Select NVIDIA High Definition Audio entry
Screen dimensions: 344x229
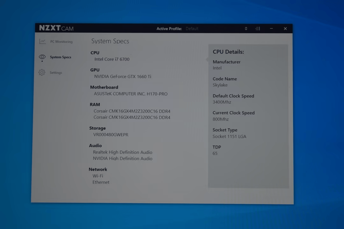(123, 158)
